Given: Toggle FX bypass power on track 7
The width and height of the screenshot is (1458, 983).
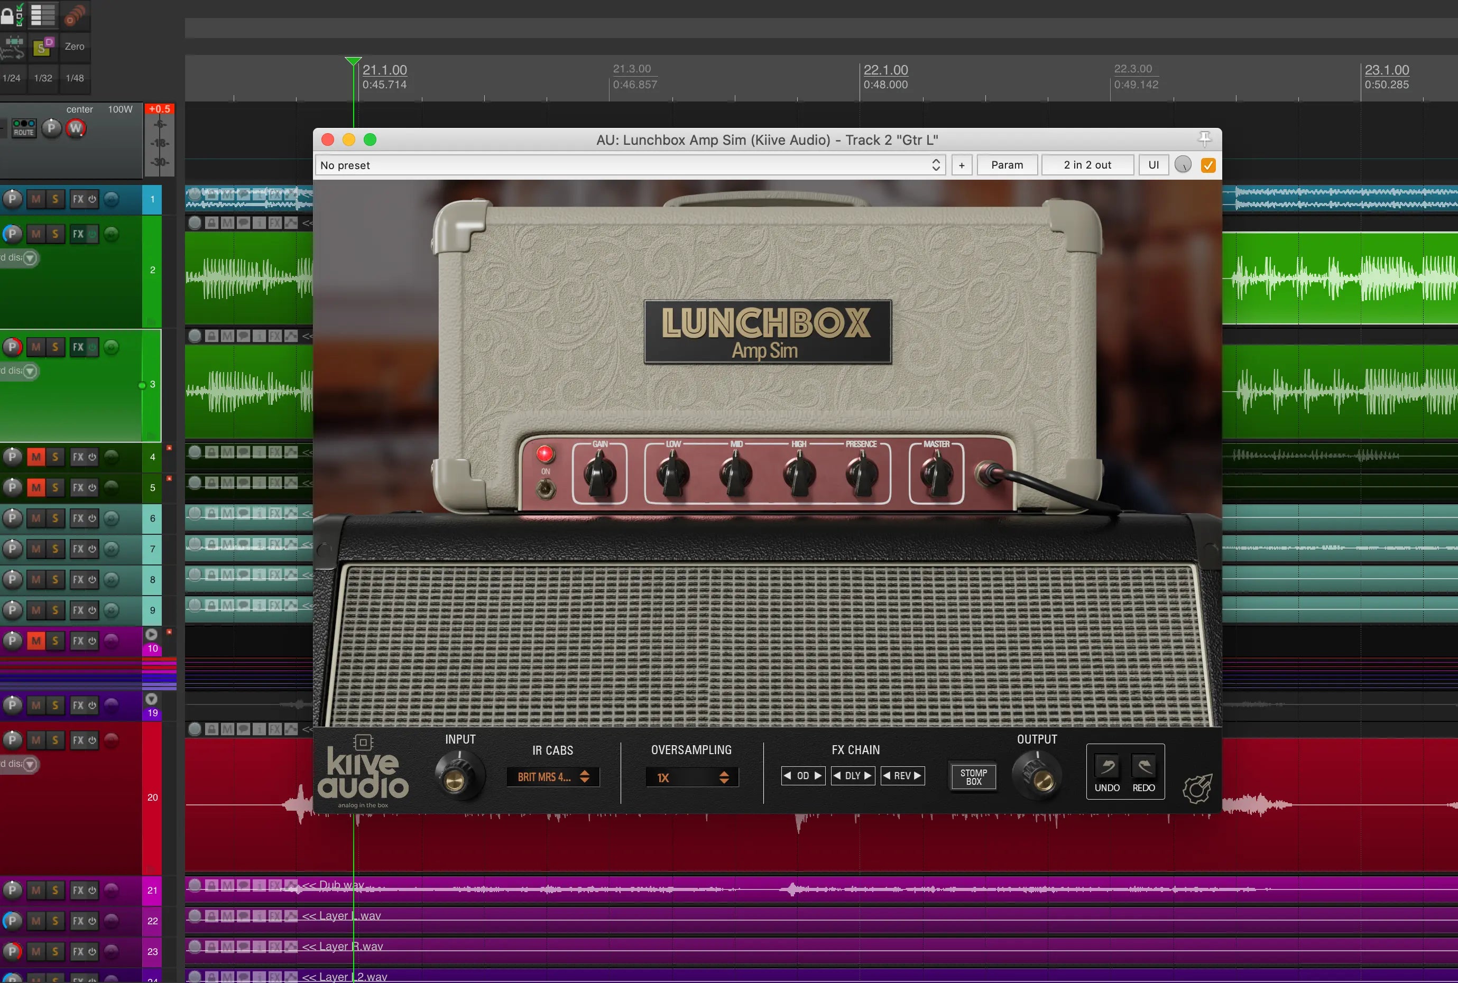Looking at the screenshot, I should tap(92, 549).
